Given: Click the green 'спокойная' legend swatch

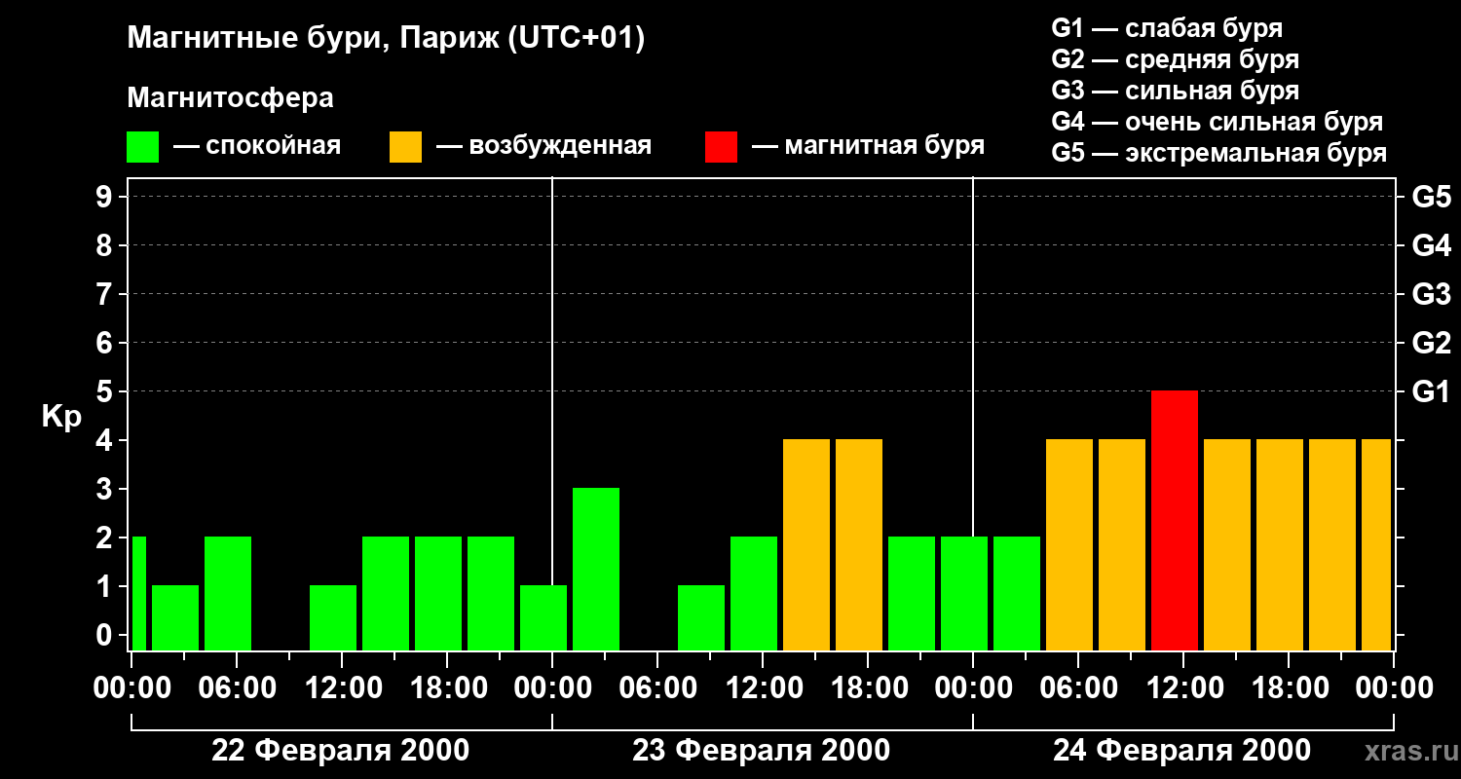Looking at the screenshot, I should [x=143, y=147].
